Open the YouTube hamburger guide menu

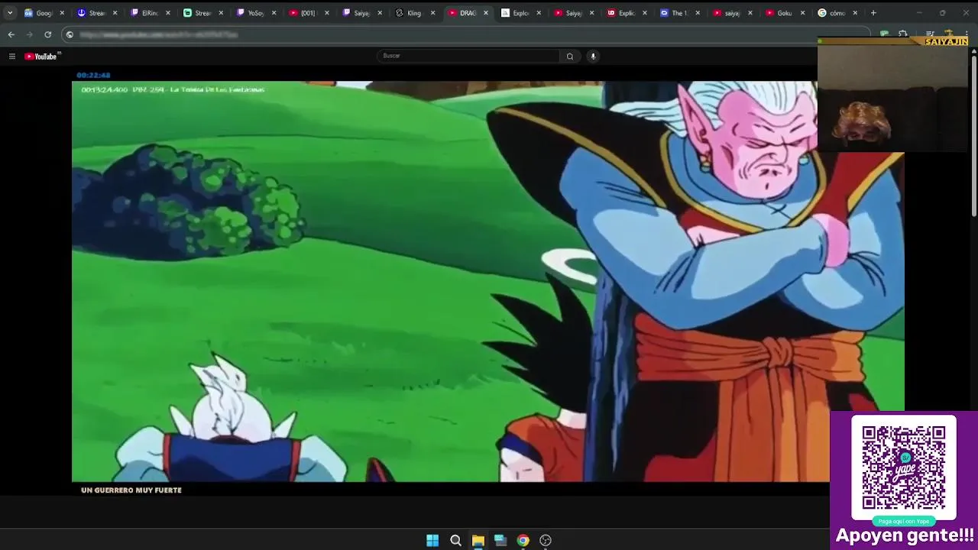point(11,56)
